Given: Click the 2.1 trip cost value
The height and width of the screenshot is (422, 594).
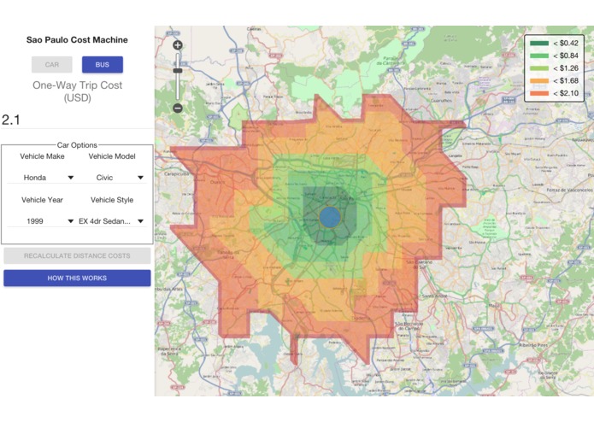Looking at the screenshot, I should [11, 120].
